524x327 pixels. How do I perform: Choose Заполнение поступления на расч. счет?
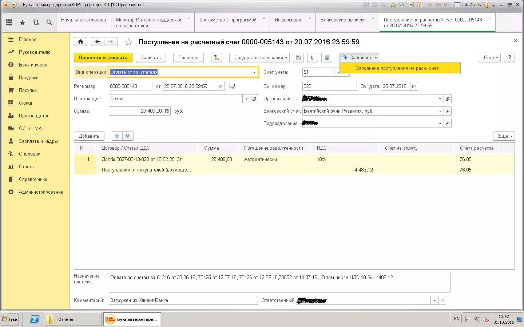400,68
